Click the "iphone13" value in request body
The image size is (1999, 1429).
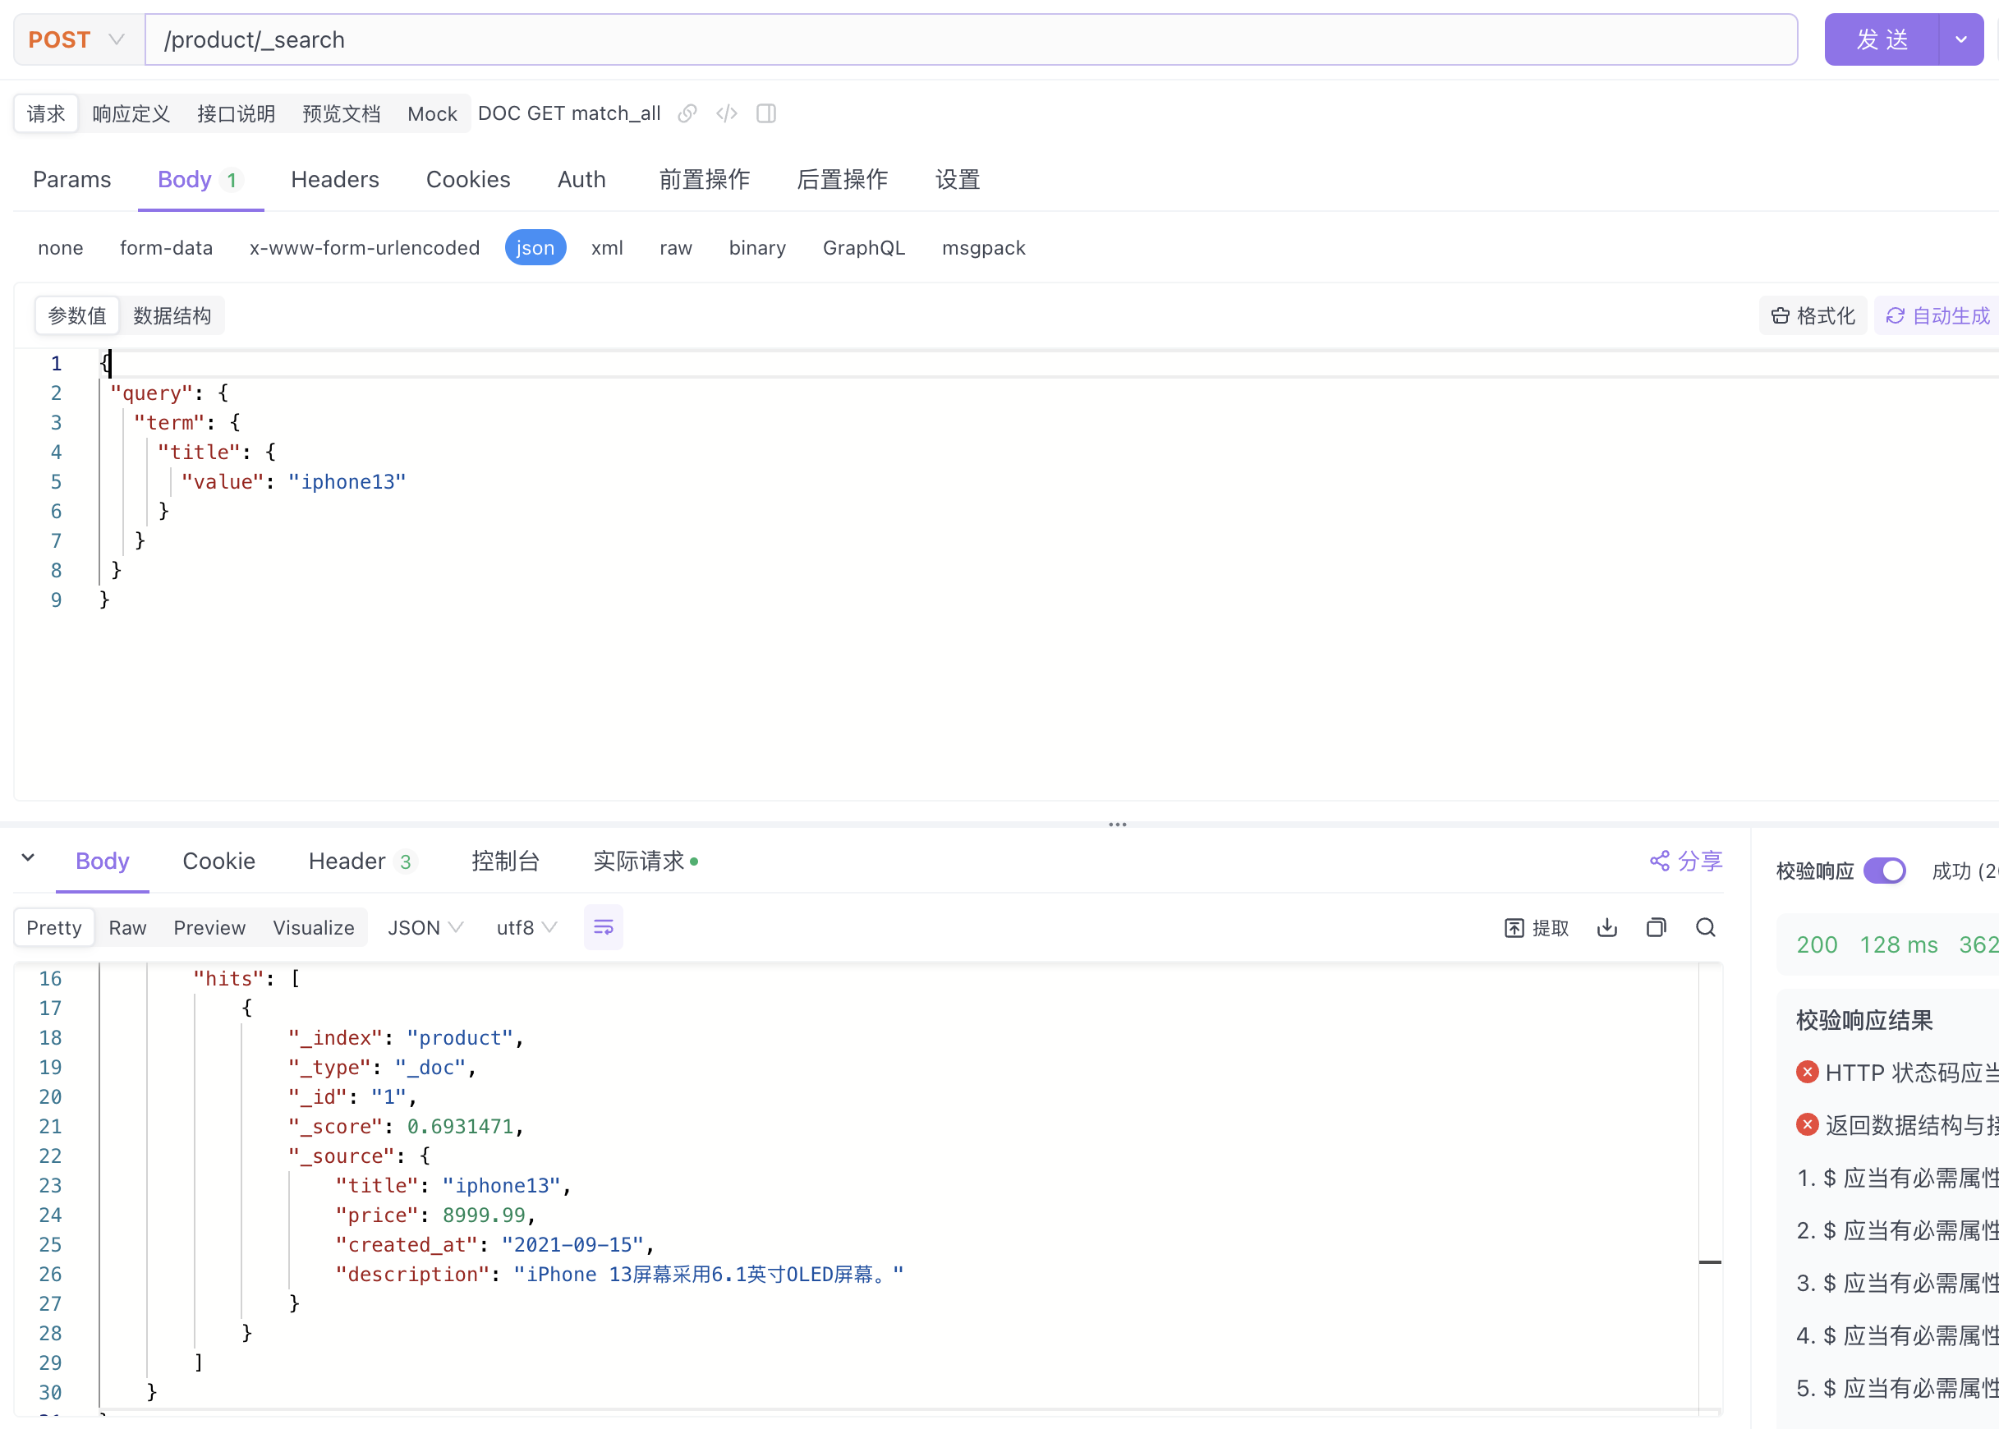(x=347, y=481)
